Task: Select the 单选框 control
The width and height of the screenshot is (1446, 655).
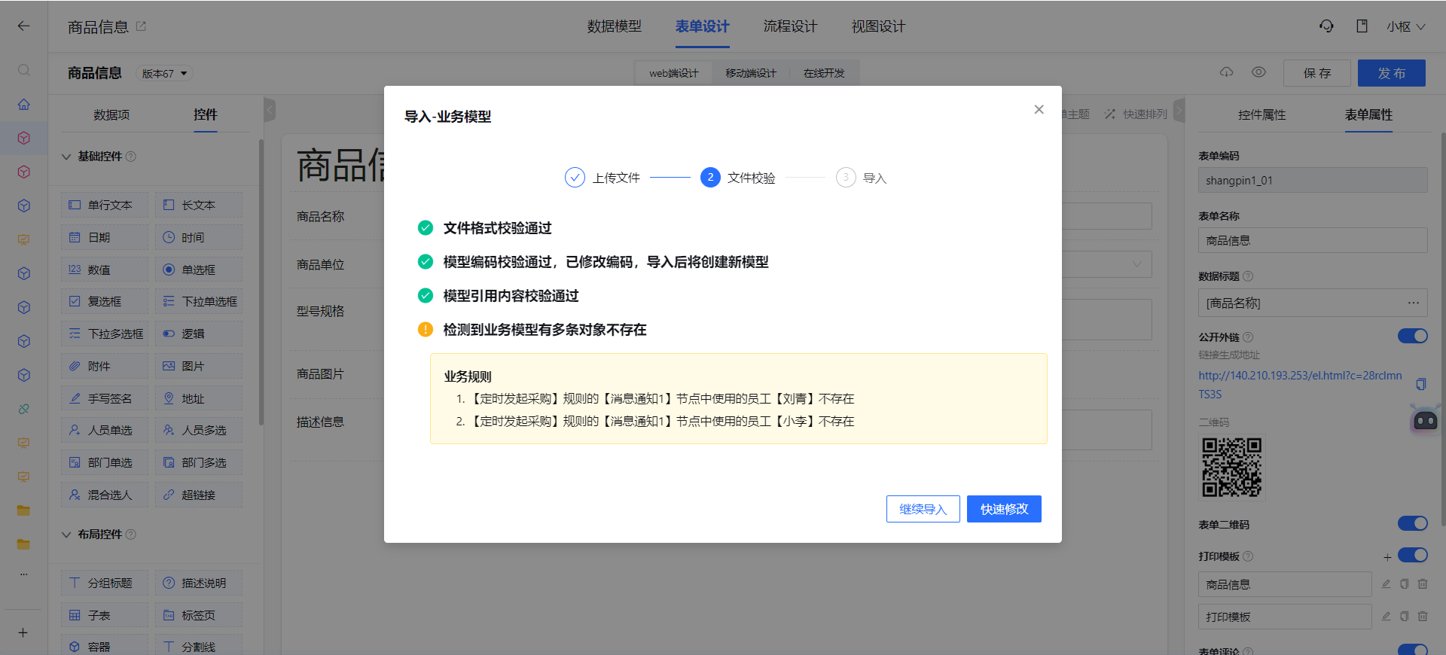Action: pos(199,270)
